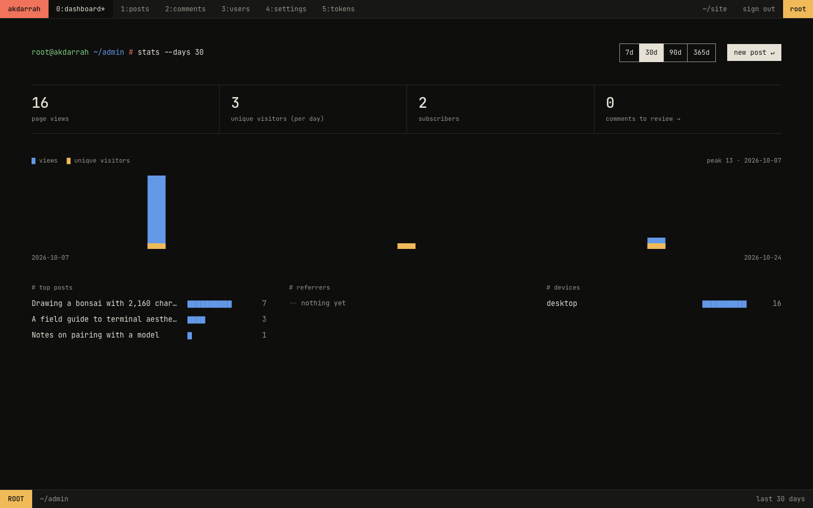Open post Drawing a bonsai with 2,160 char…

pos(104,304)
